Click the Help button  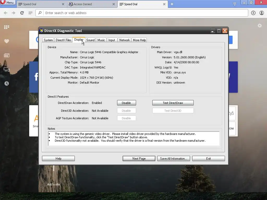[58, 159]
